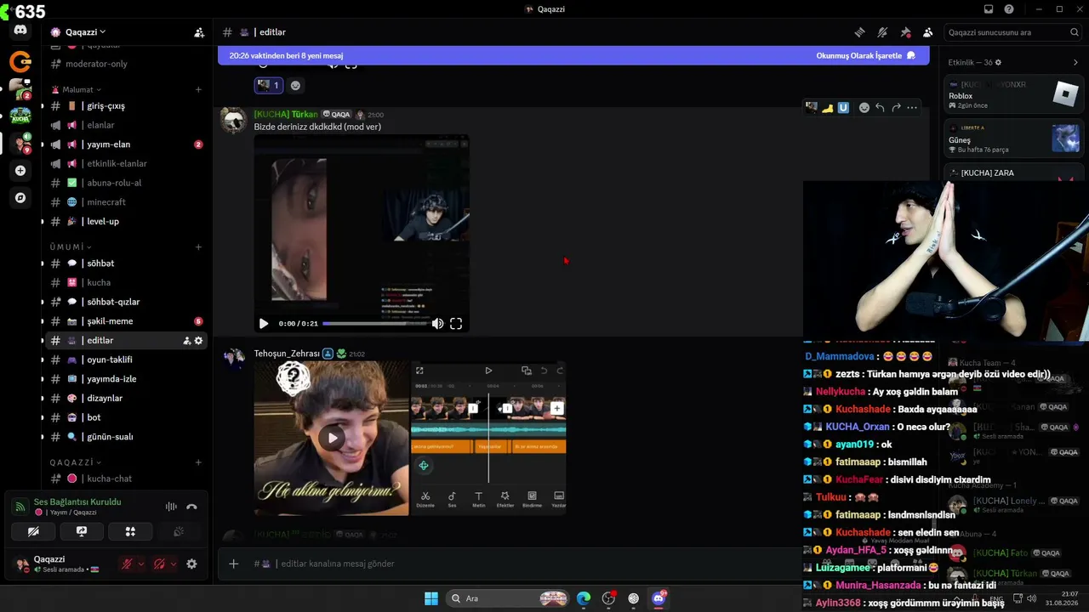Invite people to the Qaqazzi server
Screen dimensions: 1089x612
pyautogui.click(x=199, y=32)
